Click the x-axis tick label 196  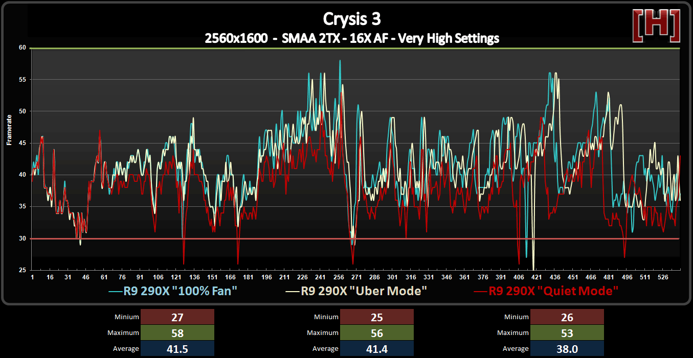coord(266,277)
